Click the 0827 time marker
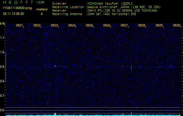This screenshot has height=116, width=183. (x=124, y=25)
